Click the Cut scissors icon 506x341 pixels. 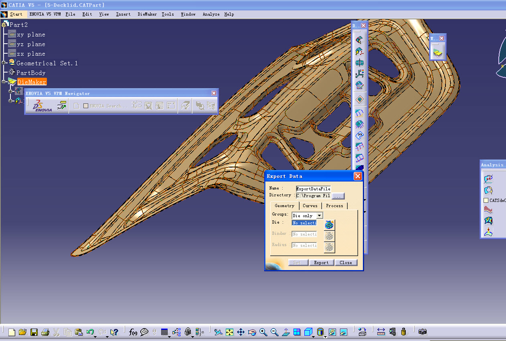[57, 332]
